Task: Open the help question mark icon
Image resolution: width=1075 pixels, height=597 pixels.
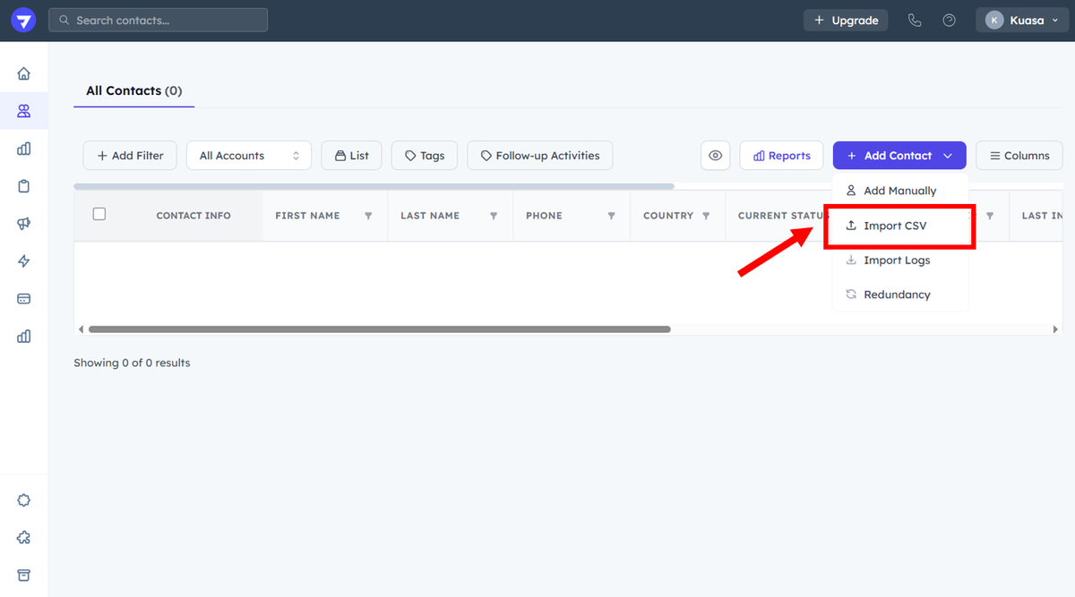Action: pos(949,21)
